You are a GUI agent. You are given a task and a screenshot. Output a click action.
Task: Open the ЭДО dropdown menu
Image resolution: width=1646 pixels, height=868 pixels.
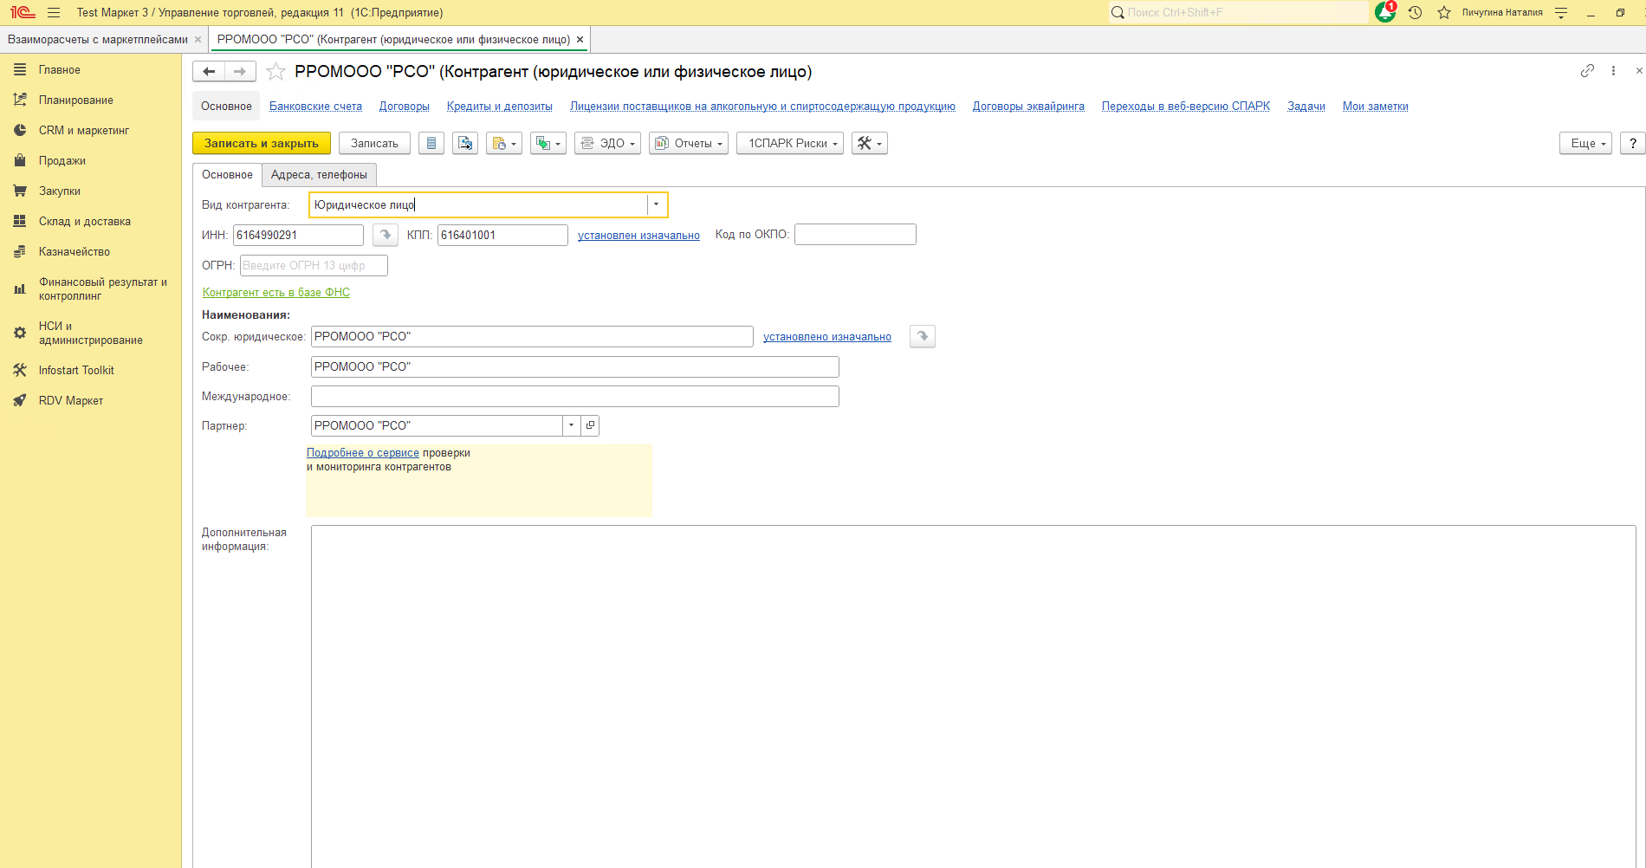607,144
